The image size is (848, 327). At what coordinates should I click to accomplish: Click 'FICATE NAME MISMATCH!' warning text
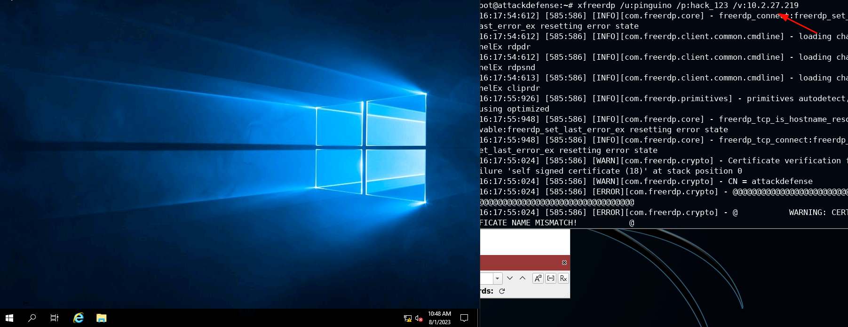(528, 223)
